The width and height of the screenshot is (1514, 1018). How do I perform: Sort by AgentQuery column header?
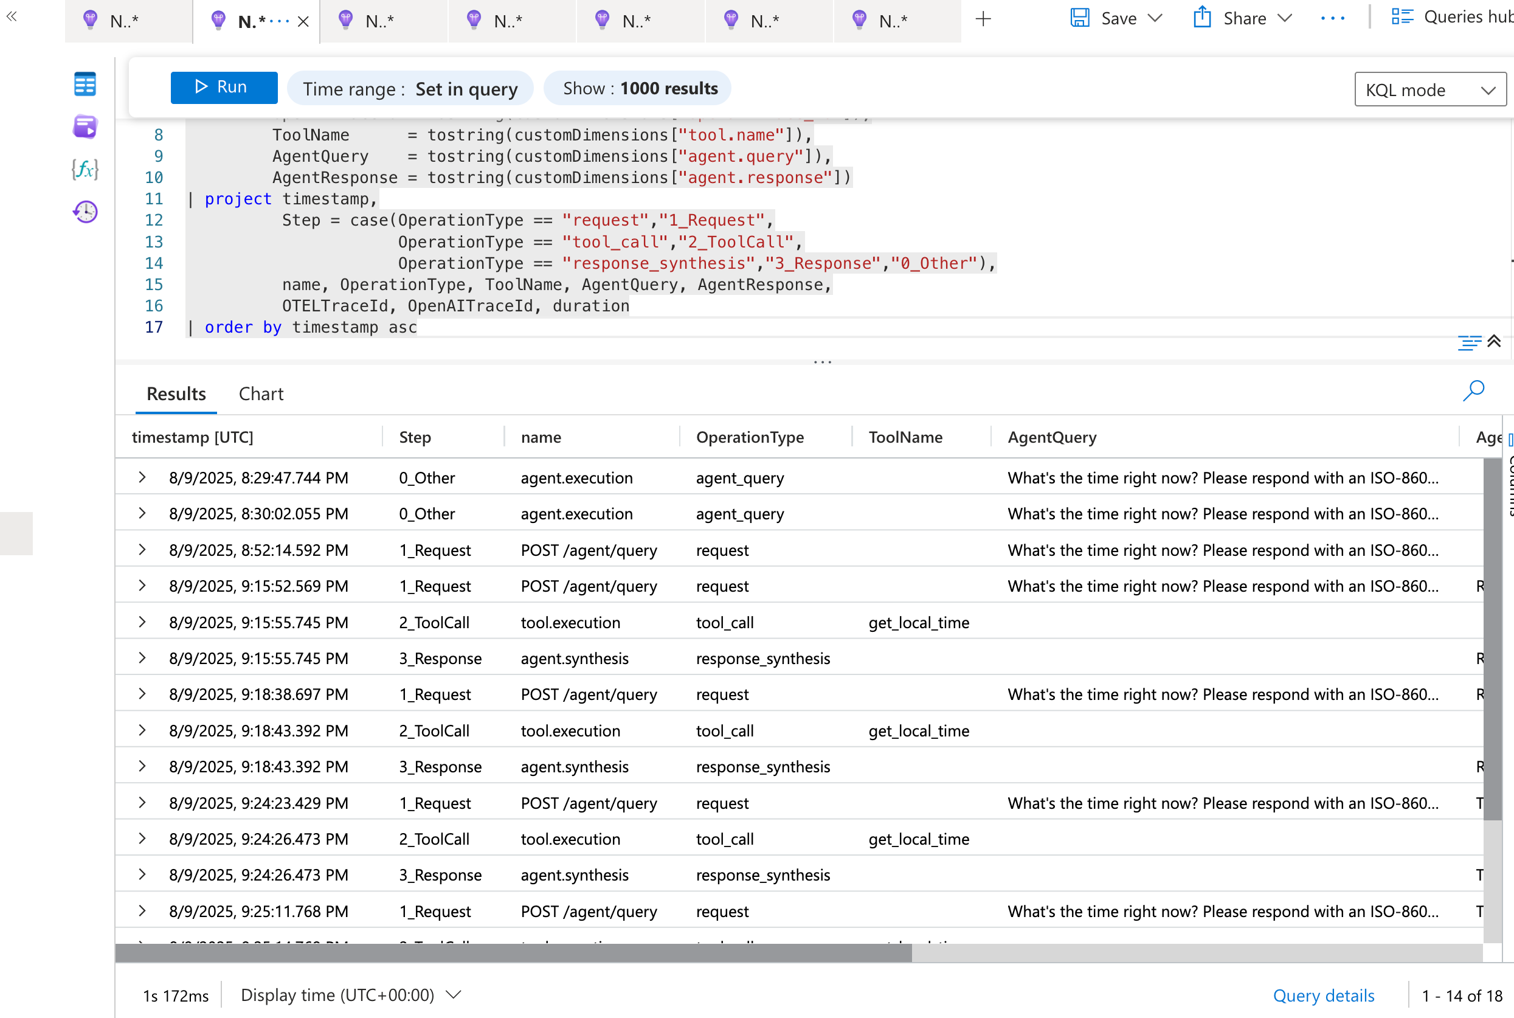tap(1052, 437)
